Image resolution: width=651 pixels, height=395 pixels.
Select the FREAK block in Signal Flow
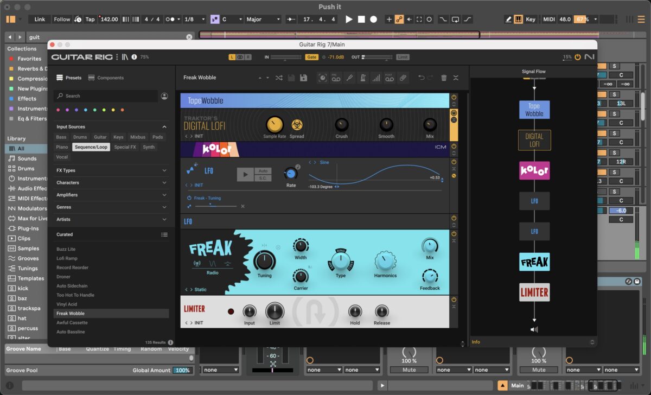click(x=534, y=262)
